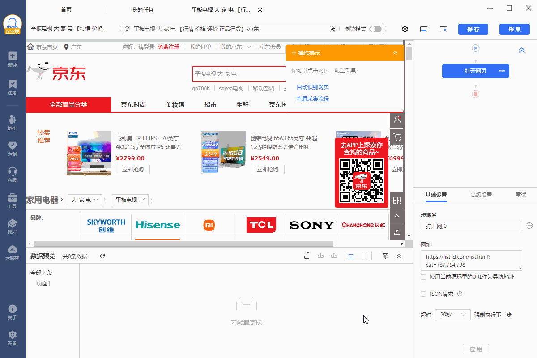The height and width of the screenshot is (358, 537).
Task: Click the 步骤名 input field
Action: coord(471,226)
